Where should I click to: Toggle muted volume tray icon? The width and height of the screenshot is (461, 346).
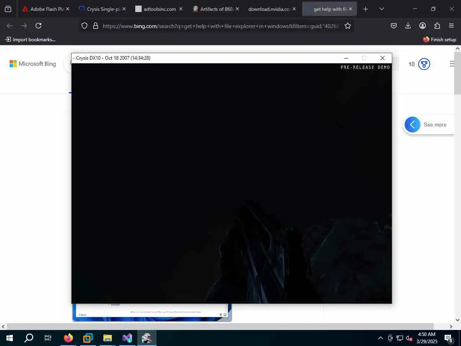pos(409,338)
